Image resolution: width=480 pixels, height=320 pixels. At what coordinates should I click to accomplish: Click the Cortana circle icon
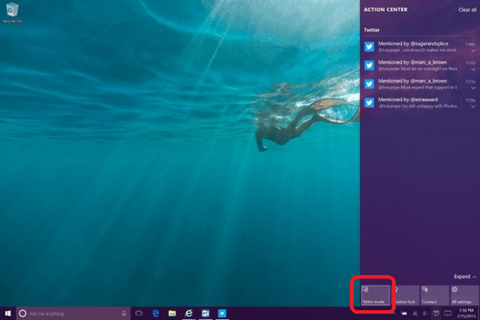point(22,314)
